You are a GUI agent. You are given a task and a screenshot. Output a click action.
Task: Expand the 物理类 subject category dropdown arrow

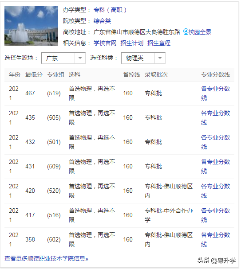[x=160, y=58]
